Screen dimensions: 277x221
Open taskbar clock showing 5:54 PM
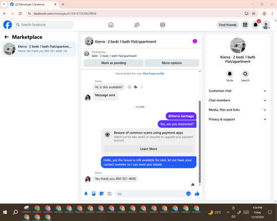[258, 212]
